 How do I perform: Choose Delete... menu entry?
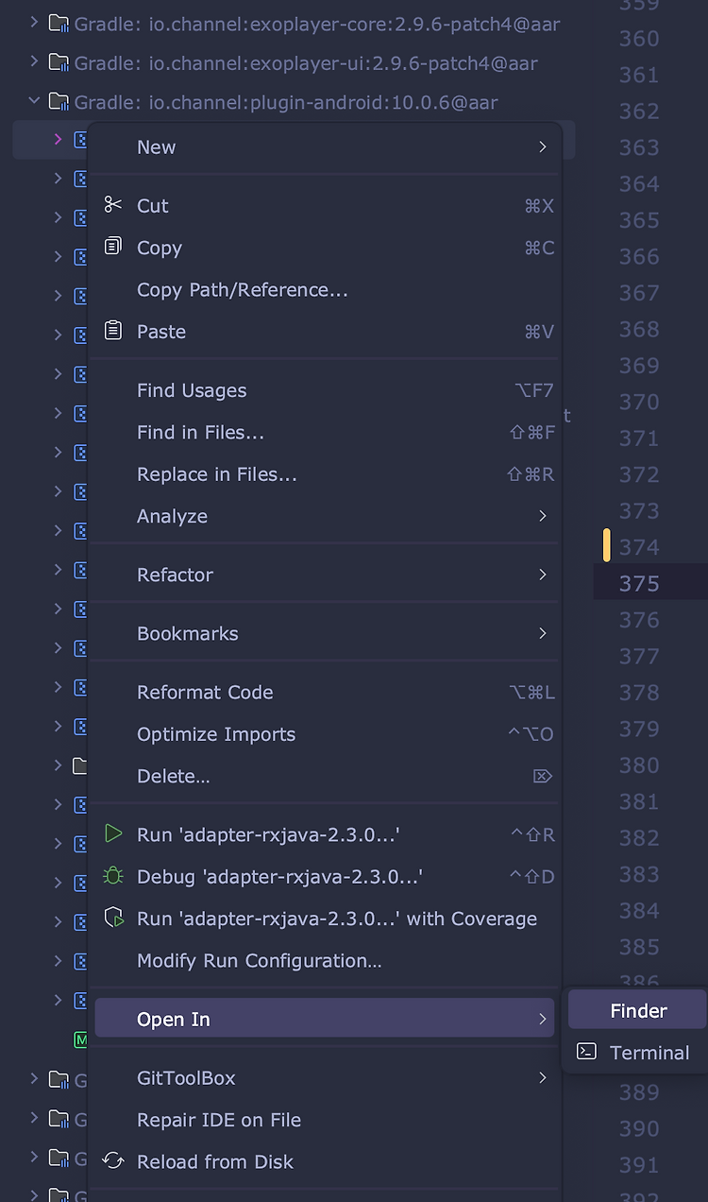(325, 776)
